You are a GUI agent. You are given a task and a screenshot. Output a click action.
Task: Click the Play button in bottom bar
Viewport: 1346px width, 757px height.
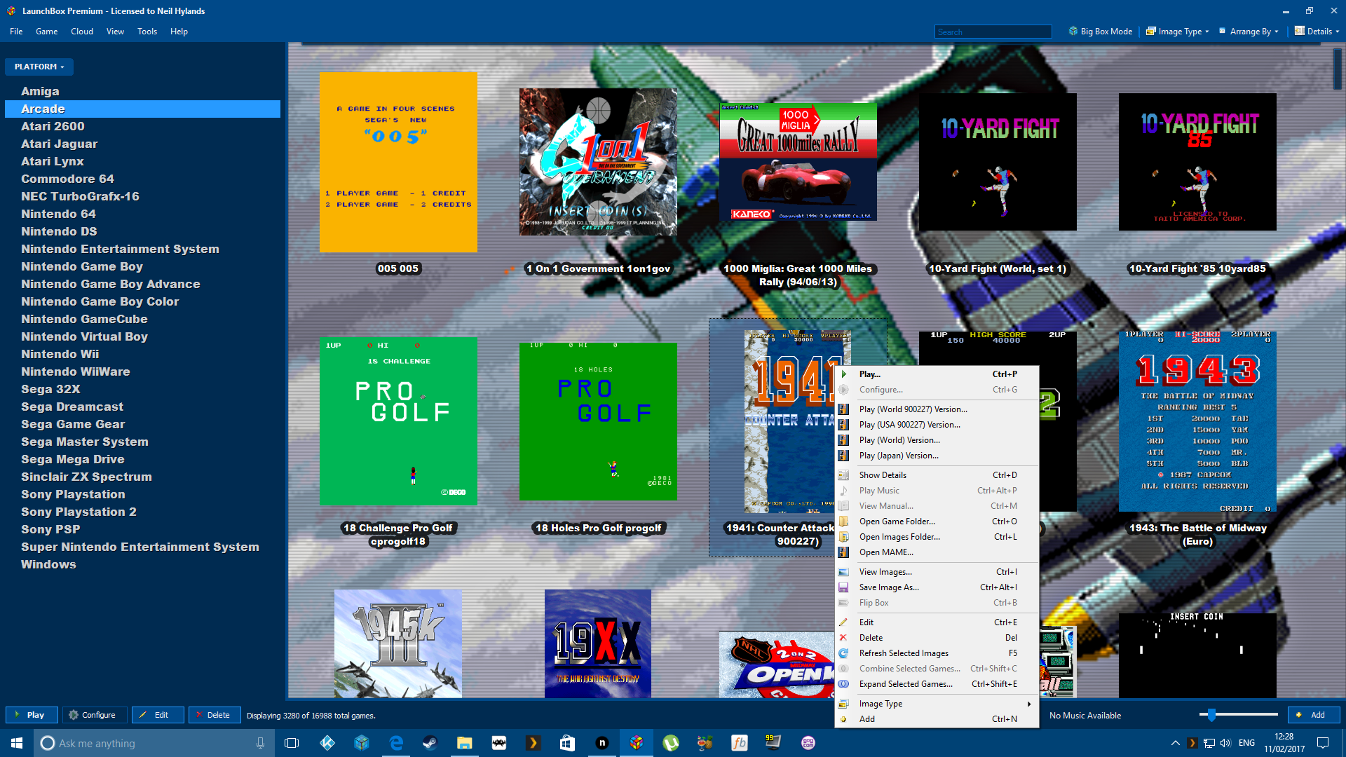coord(32,715)
